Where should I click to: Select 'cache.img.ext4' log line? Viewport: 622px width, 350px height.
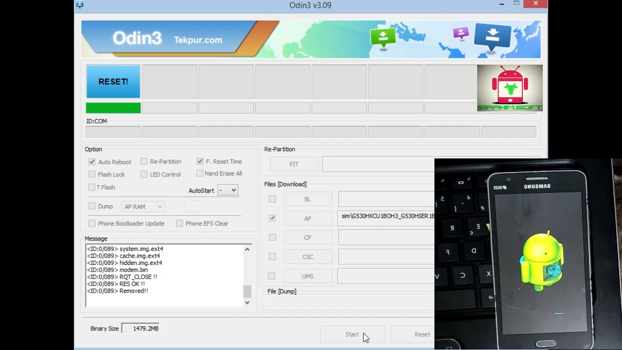tap(123, 256)
